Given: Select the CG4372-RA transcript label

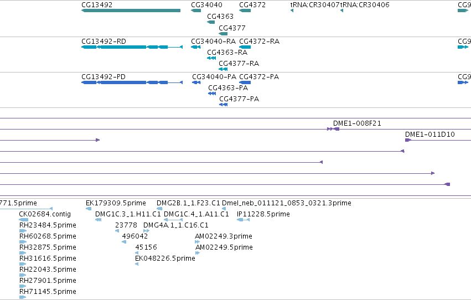Looking at the screenshot, I should pyautogui.click(x=259, y=41).
